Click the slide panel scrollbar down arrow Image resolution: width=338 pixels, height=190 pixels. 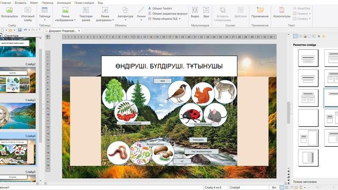(x=40, y=181)
